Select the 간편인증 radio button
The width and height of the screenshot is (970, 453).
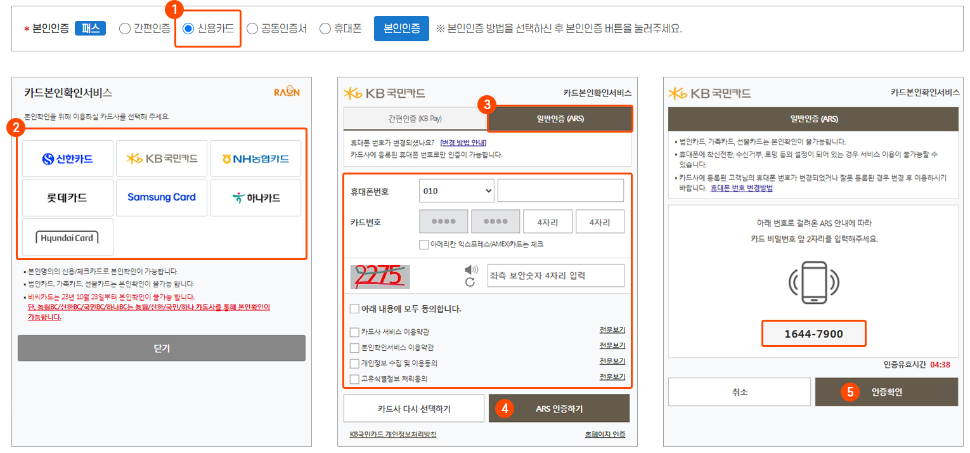(x=125, y=29)
